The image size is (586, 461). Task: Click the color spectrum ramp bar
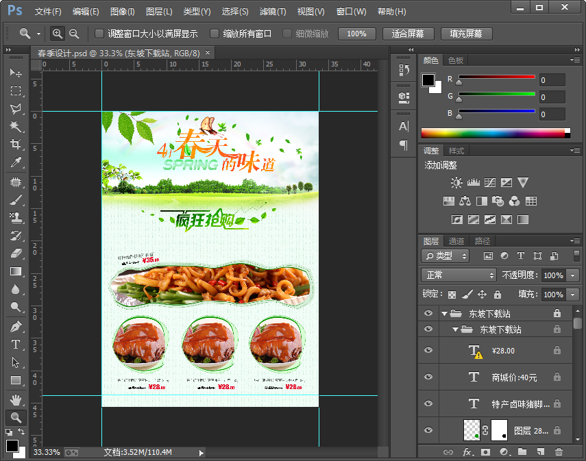[495, 133]
